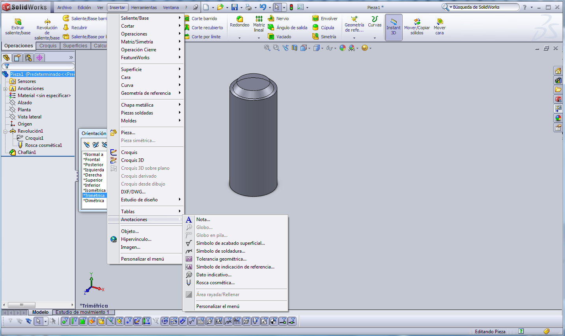This screenshot has height=336, width=565.
Task: Open the DimXpertManager tab icon
Action: click(39, 58)
